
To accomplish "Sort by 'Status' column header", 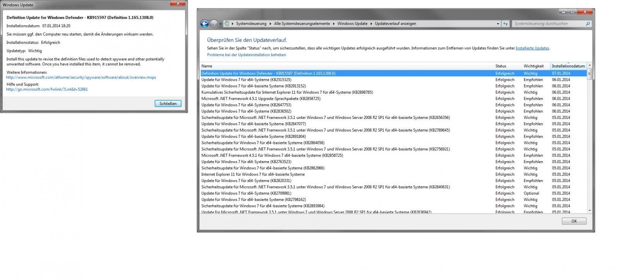I will 508,66.
